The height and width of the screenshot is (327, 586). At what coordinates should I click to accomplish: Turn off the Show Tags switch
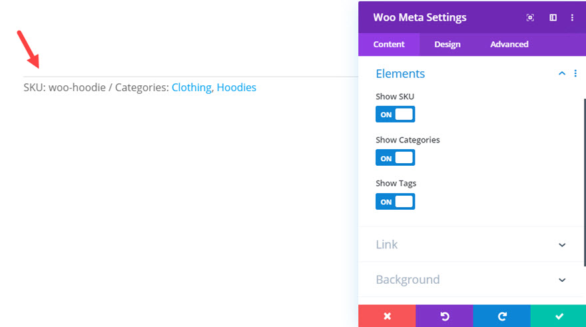coord(395,201)
